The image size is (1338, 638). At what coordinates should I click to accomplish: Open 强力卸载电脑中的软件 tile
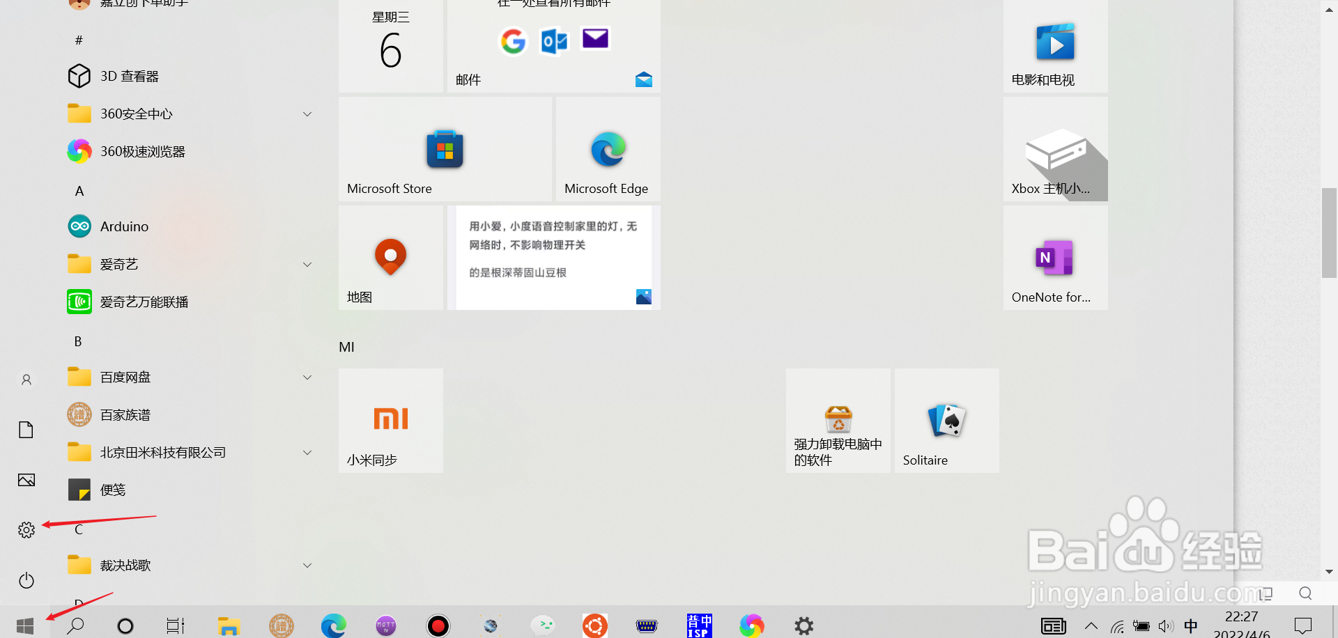coord(838,421)
